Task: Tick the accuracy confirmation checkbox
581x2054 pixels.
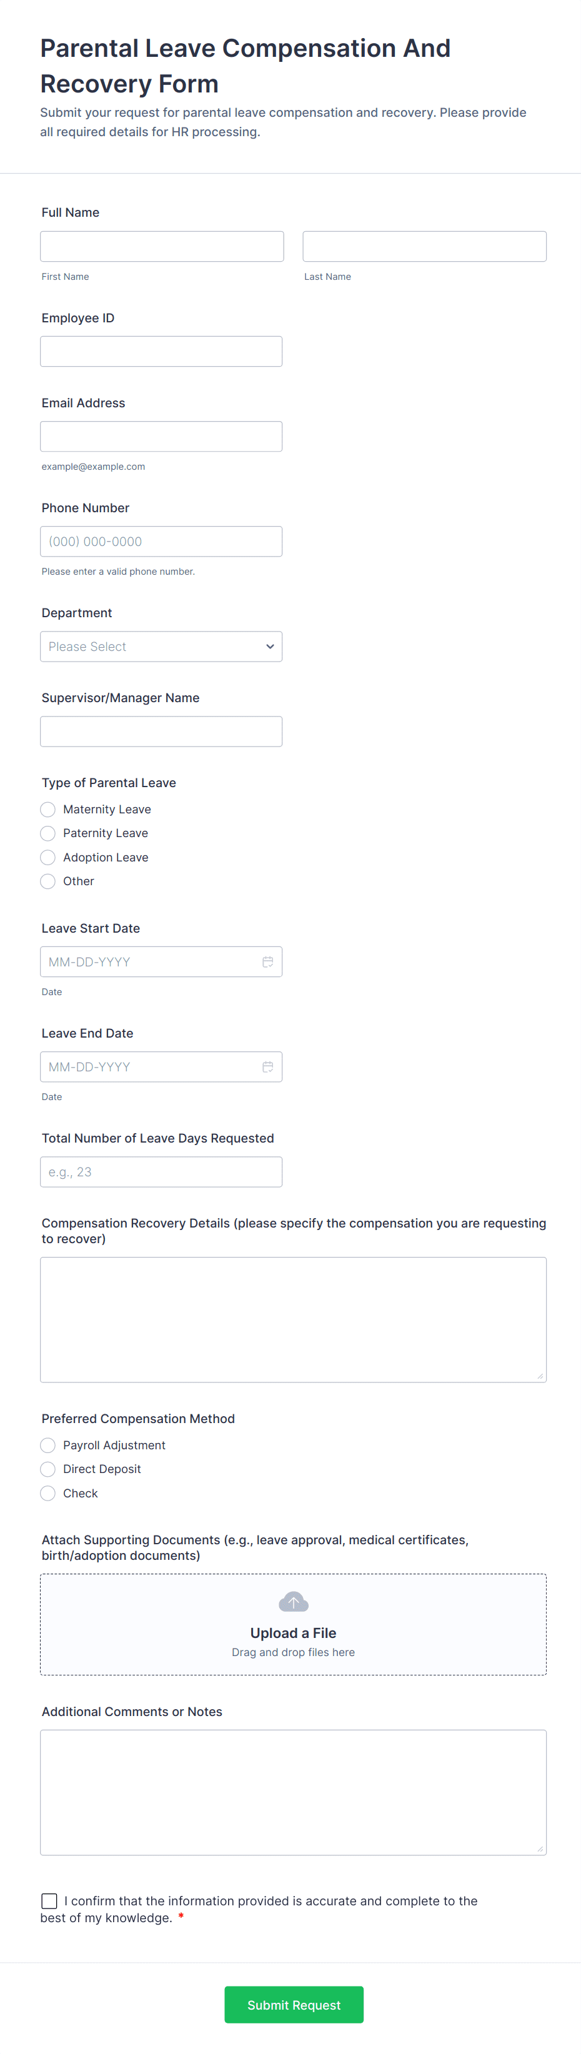Action: pos(49,1901)
